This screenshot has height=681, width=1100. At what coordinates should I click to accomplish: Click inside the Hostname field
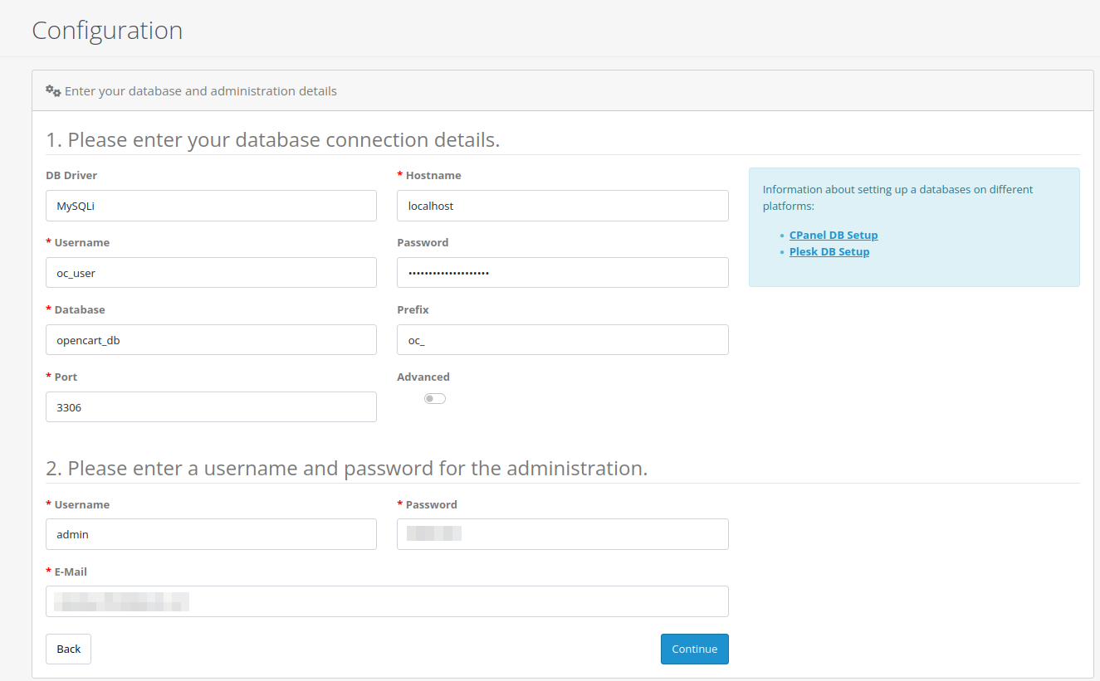coord(562,206)
